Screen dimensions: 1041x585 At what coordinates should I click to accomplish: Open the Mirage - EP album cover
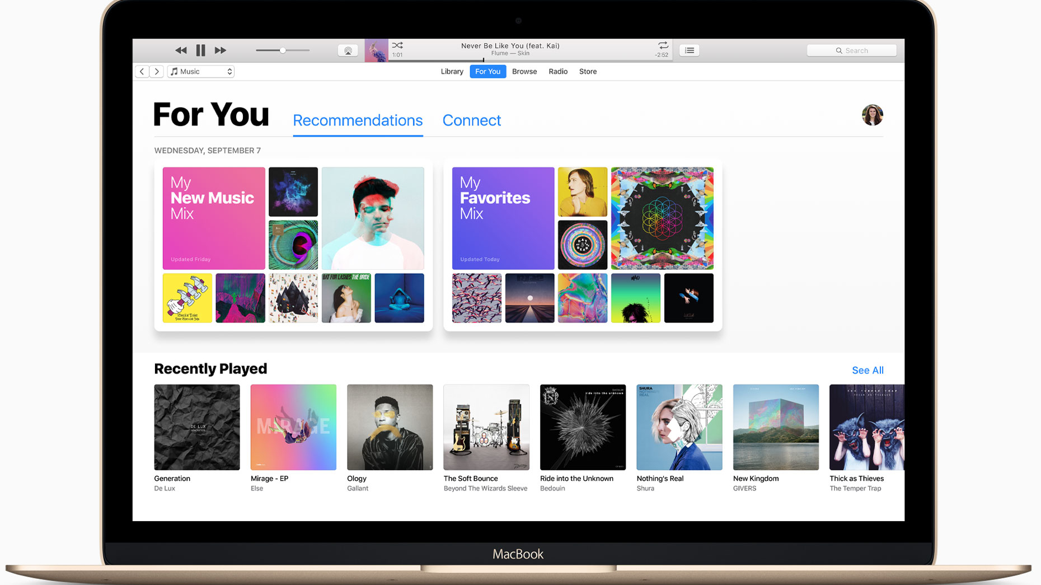[x=293, y=427]
